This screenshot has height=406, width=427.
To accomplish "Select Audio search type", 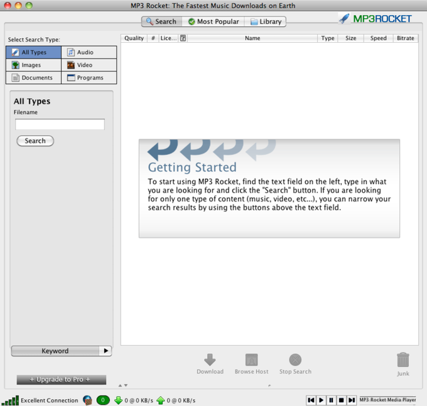I will [89, 52].
